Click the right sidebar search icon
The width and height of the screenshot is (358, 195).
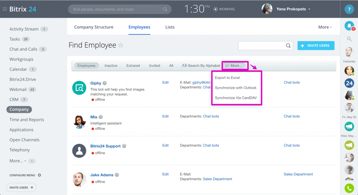[349, 39]
